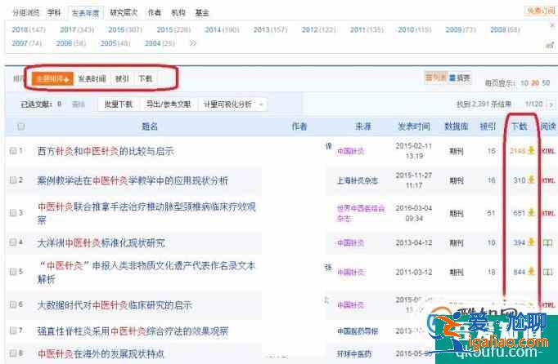The height and width of the screenshot is (364, 558).
Task: Clear selected documents with 清除
Action: point(79,104)
